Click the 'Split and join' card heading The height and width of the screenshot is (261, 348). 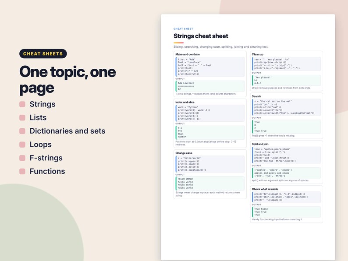(260, 144)
